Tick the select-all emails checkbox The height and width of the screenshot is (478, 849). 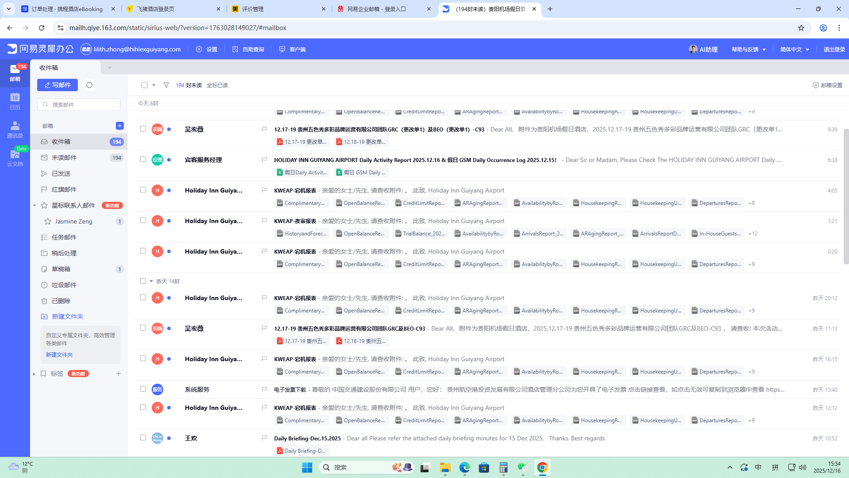[145, 85]
